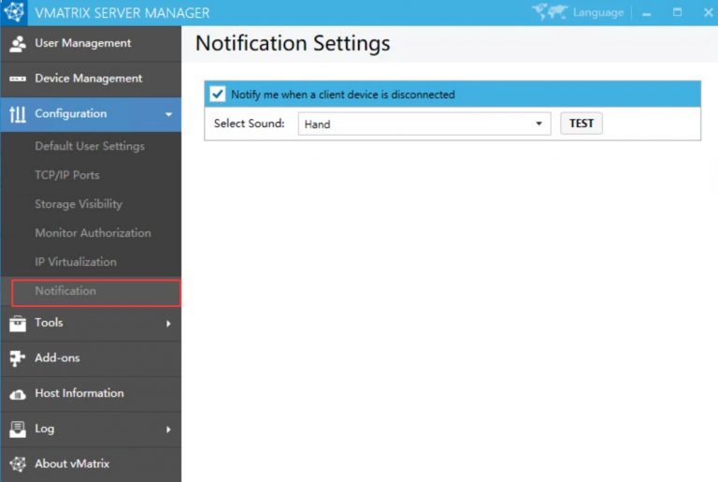
Task: Click the Log monitor icon
Action: pos(17,430)
